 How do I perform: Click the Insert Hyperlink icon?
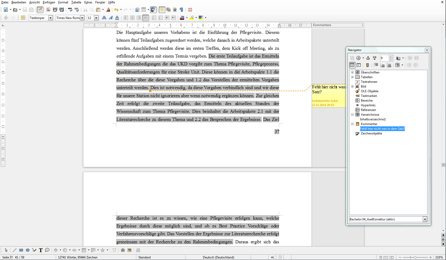pos(137,10)
